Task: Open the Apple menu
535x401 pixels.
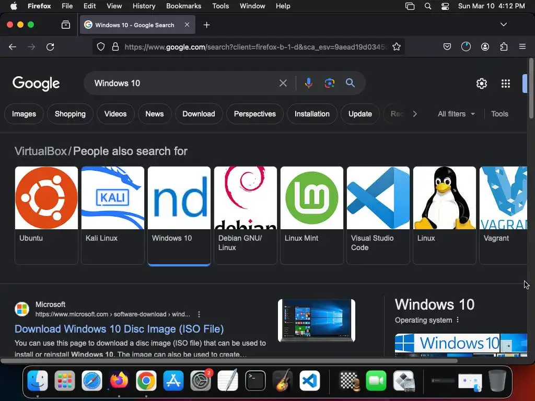Action: click(x=14, y=6)
